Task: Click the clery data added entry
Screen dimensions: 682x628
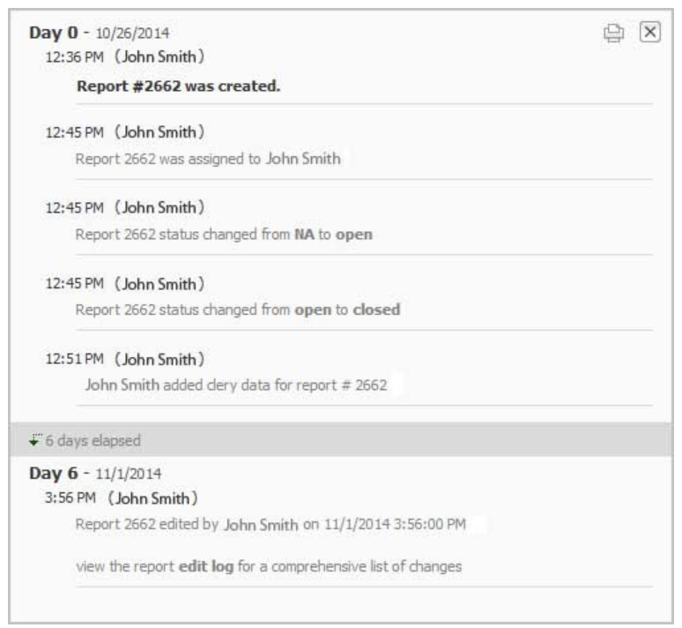Action: click(x=236, y=385)
